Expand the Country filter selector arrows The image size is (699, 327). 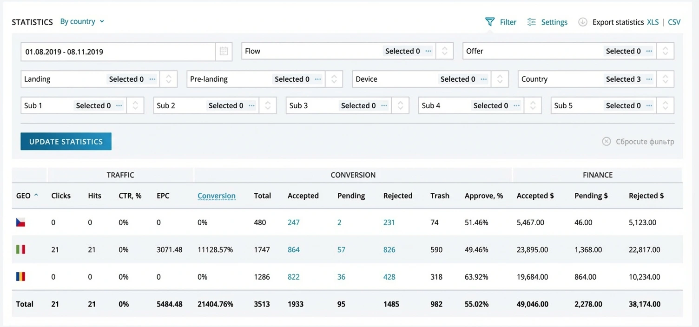665,79
